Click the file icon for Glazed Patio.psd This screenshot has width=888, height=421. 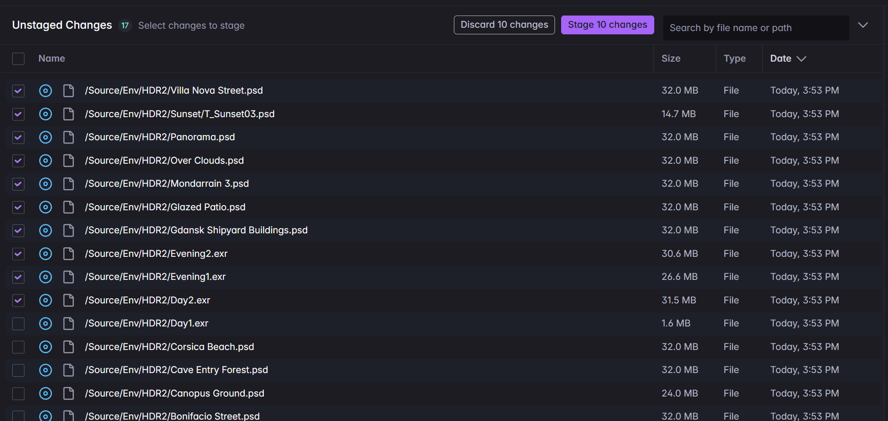click(69, 207)
